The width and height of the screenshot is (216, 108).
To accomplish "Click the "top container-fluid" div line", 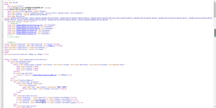I will 19,61.
